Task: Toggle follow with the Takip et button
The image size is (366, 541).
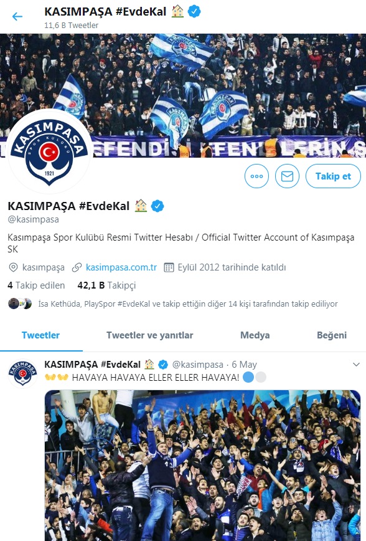Action: (333, 176)
